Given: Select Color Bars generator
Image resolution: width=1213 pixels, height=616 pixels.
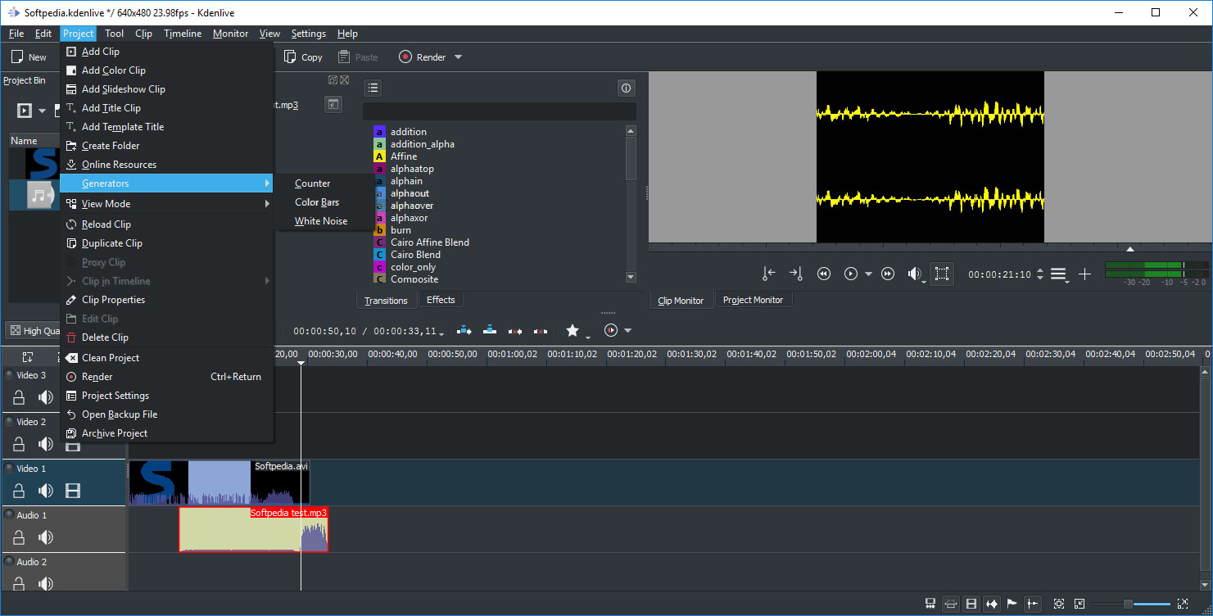Looking at the screenshot, I should coord(317,202).
